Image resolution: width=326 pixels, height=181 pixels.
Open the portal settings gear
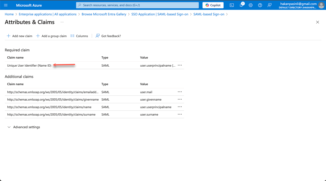pyautogui.click(x=250, y=5)
